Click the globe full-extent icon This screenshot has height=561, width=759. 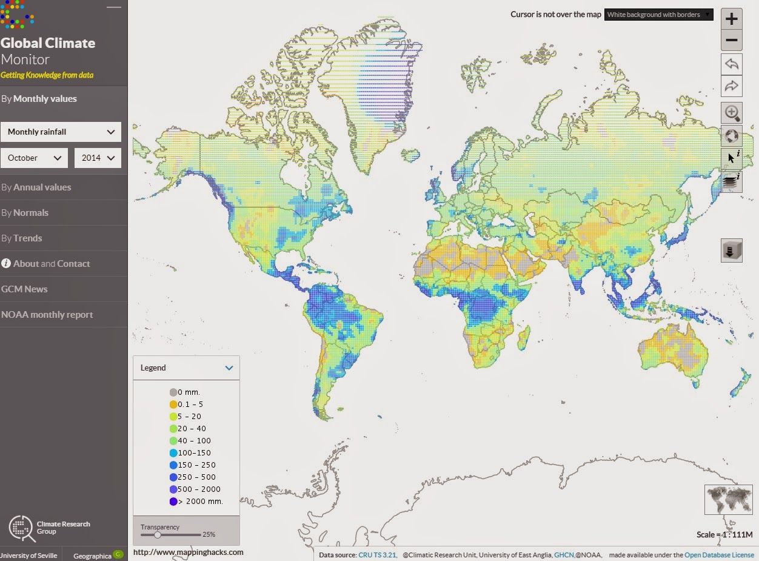[x=732, y=136]
